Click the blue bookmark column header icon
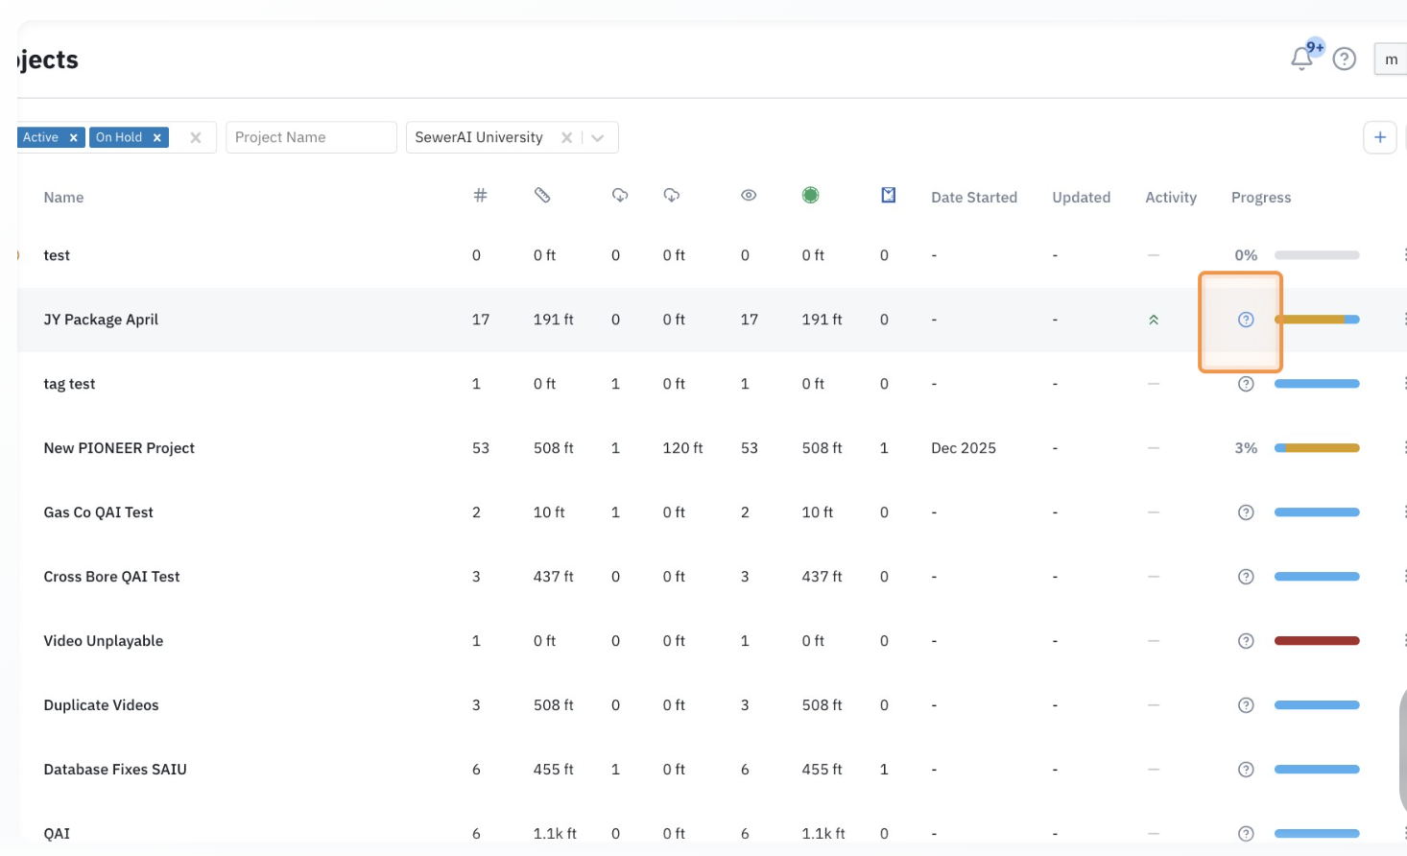Screen dimensions: 1407x856 click(888, 196)
